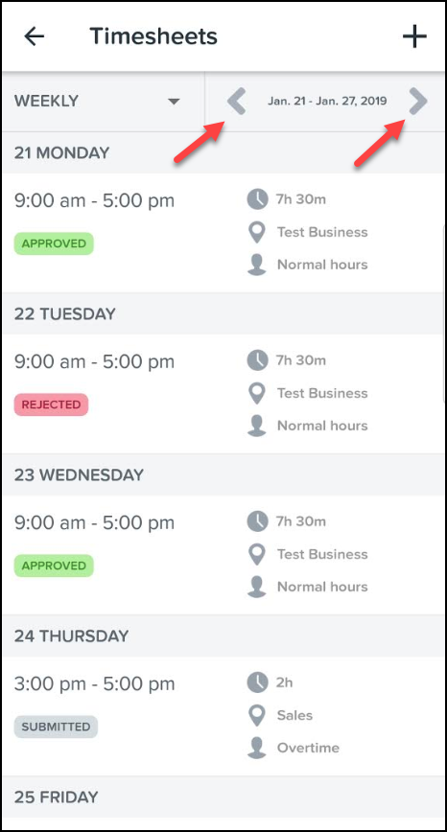This screenshot has height=832, width=447.
Task: Click the clock icon next to 2h
Action: pos(257,682)
